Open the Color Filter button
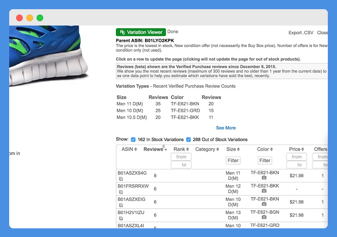337x237 pixels. coord(265,160)
